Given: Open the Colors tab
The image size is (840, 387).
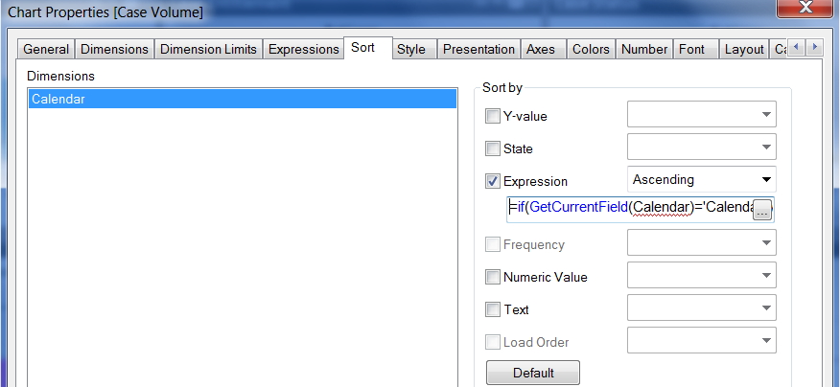Looking at the screenshot, I should pos(591,49).
